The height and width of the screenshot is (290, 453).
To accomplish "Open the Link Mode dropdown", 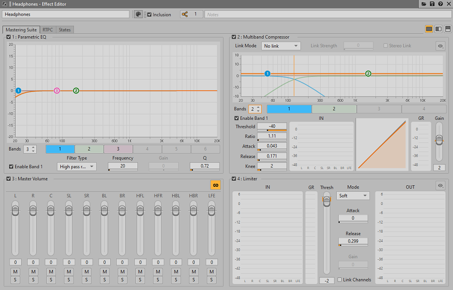I will (x=281, y=46).
